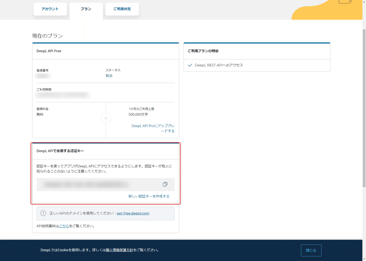Copy the authentication key with the copy icon
The height and width of the screenshot is (261, 366).
click(165, 184)
